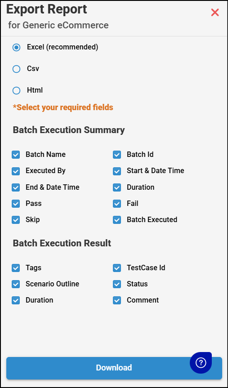This screenshot has width=228, height=388.
Task: Toggle the Executed By checkbox
Action: (x=16, y=171)
